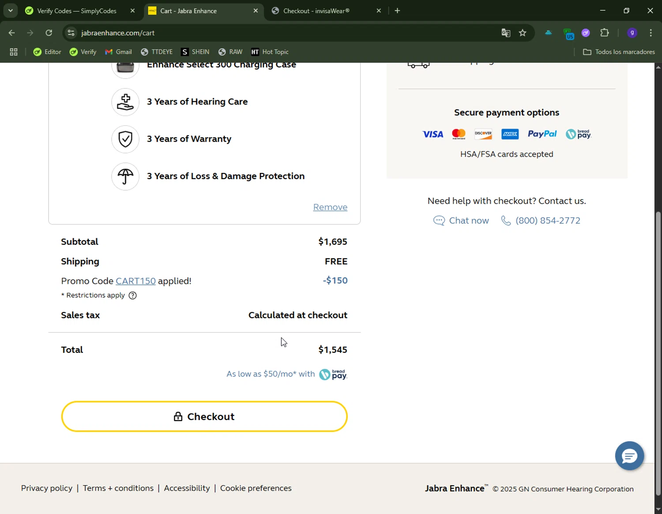Open Cookie preferences footer link
Viewport: 662px width, 514px height.
pyautogui.click(x=256, y=488)
